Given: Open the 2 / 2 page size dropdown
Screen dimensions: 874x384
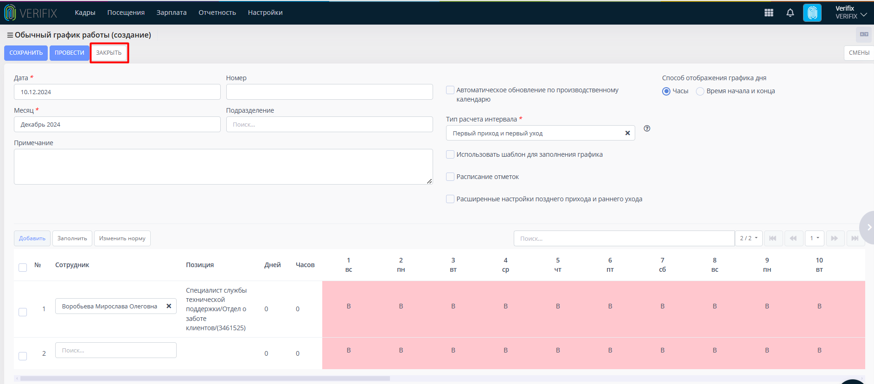Looking at the screenshot, I should pyautogui.click(x=749, y=238).
